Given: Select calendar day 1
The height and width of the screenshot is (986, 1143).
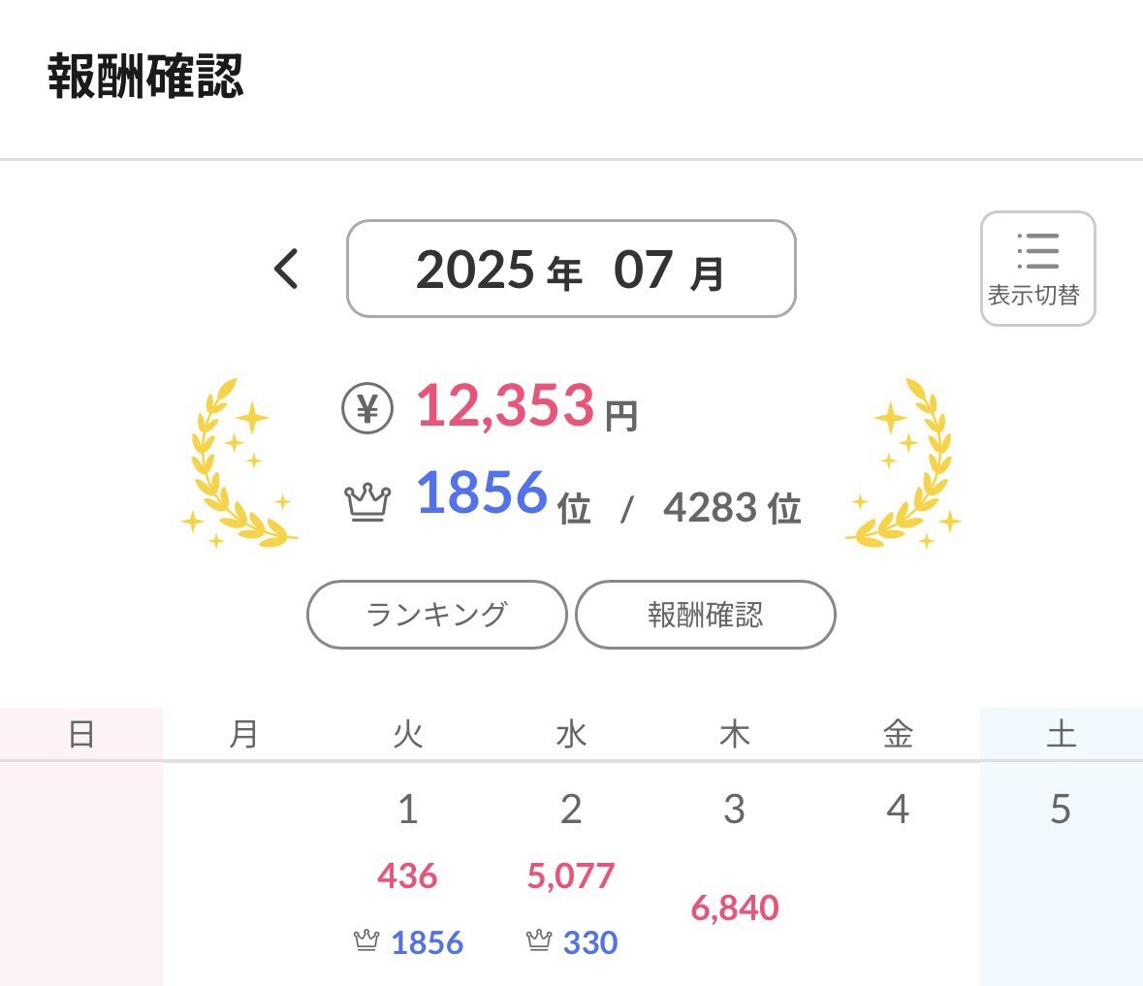Looking at the screenshot, I should tap(407, 809).
